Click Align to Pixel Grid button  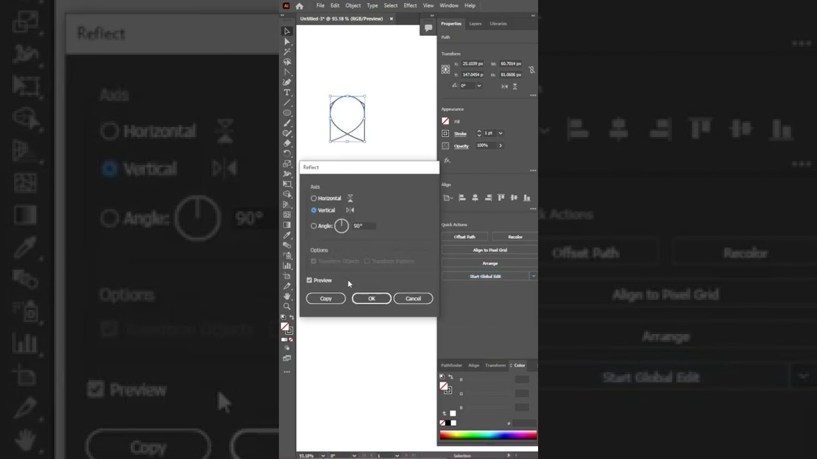(490, 250)
